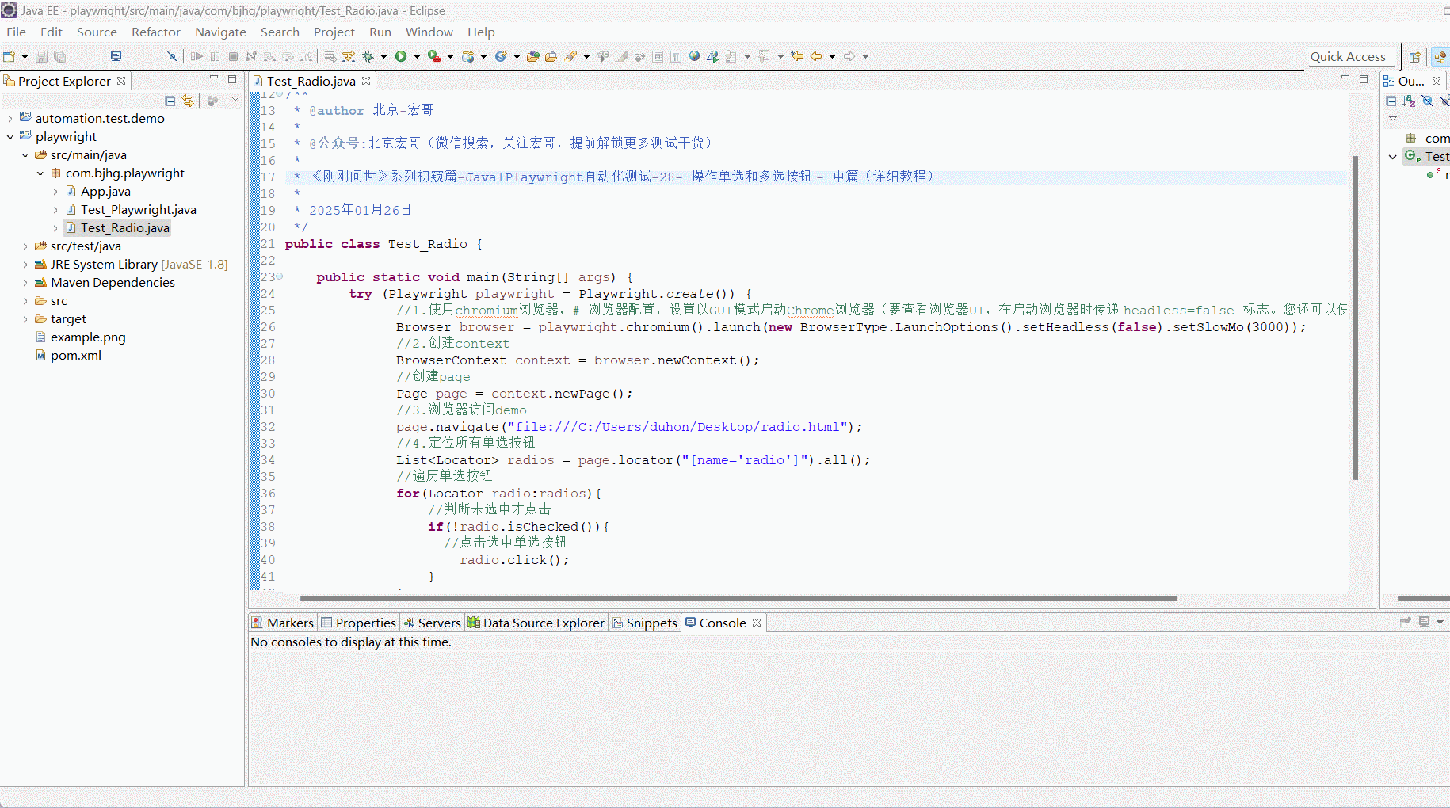1450x808 pixels.
Task: Click Hide Fields icon in Outline
Action: 1427,101
